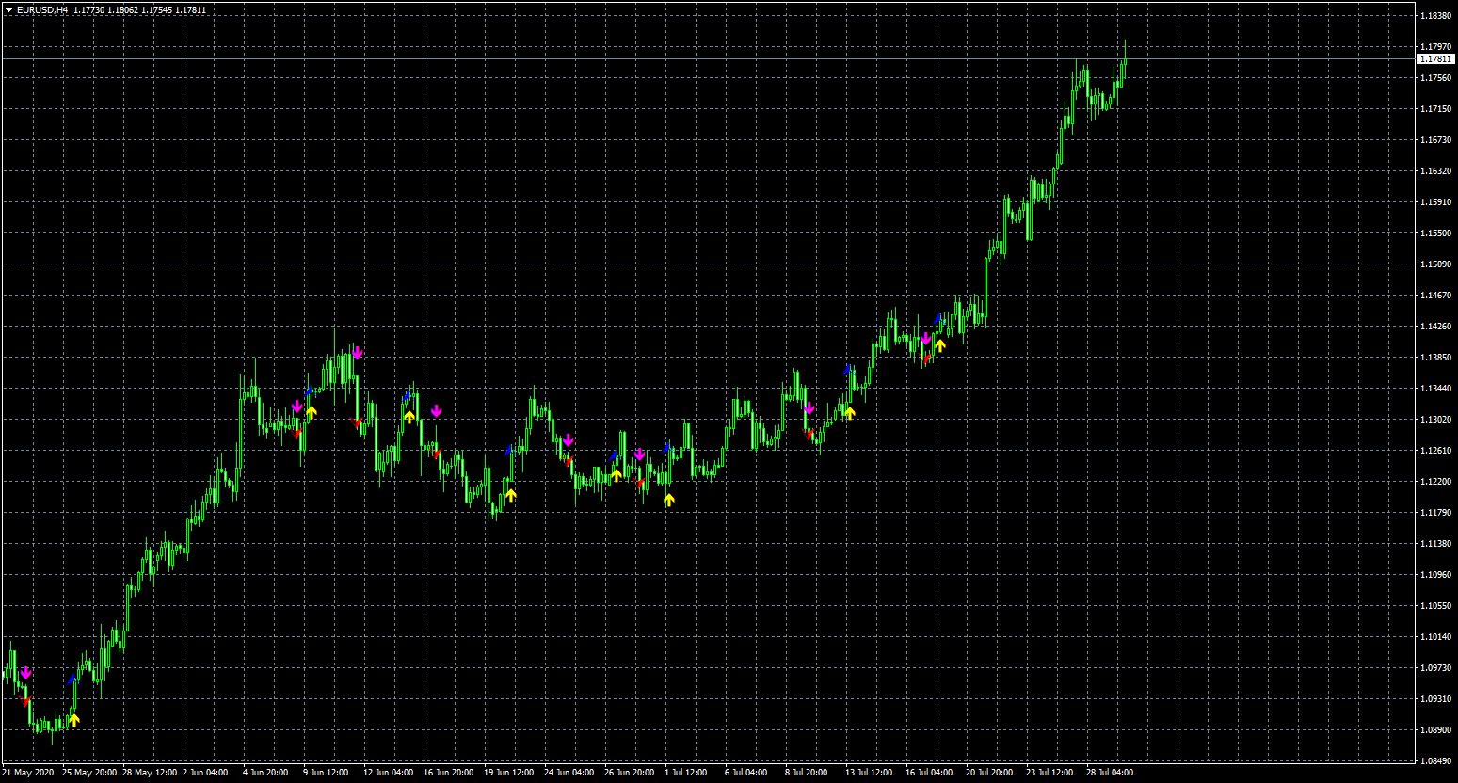Click the 21 May 2020 date label
This screenshot has height=783, width=1458.
[28, 773]
